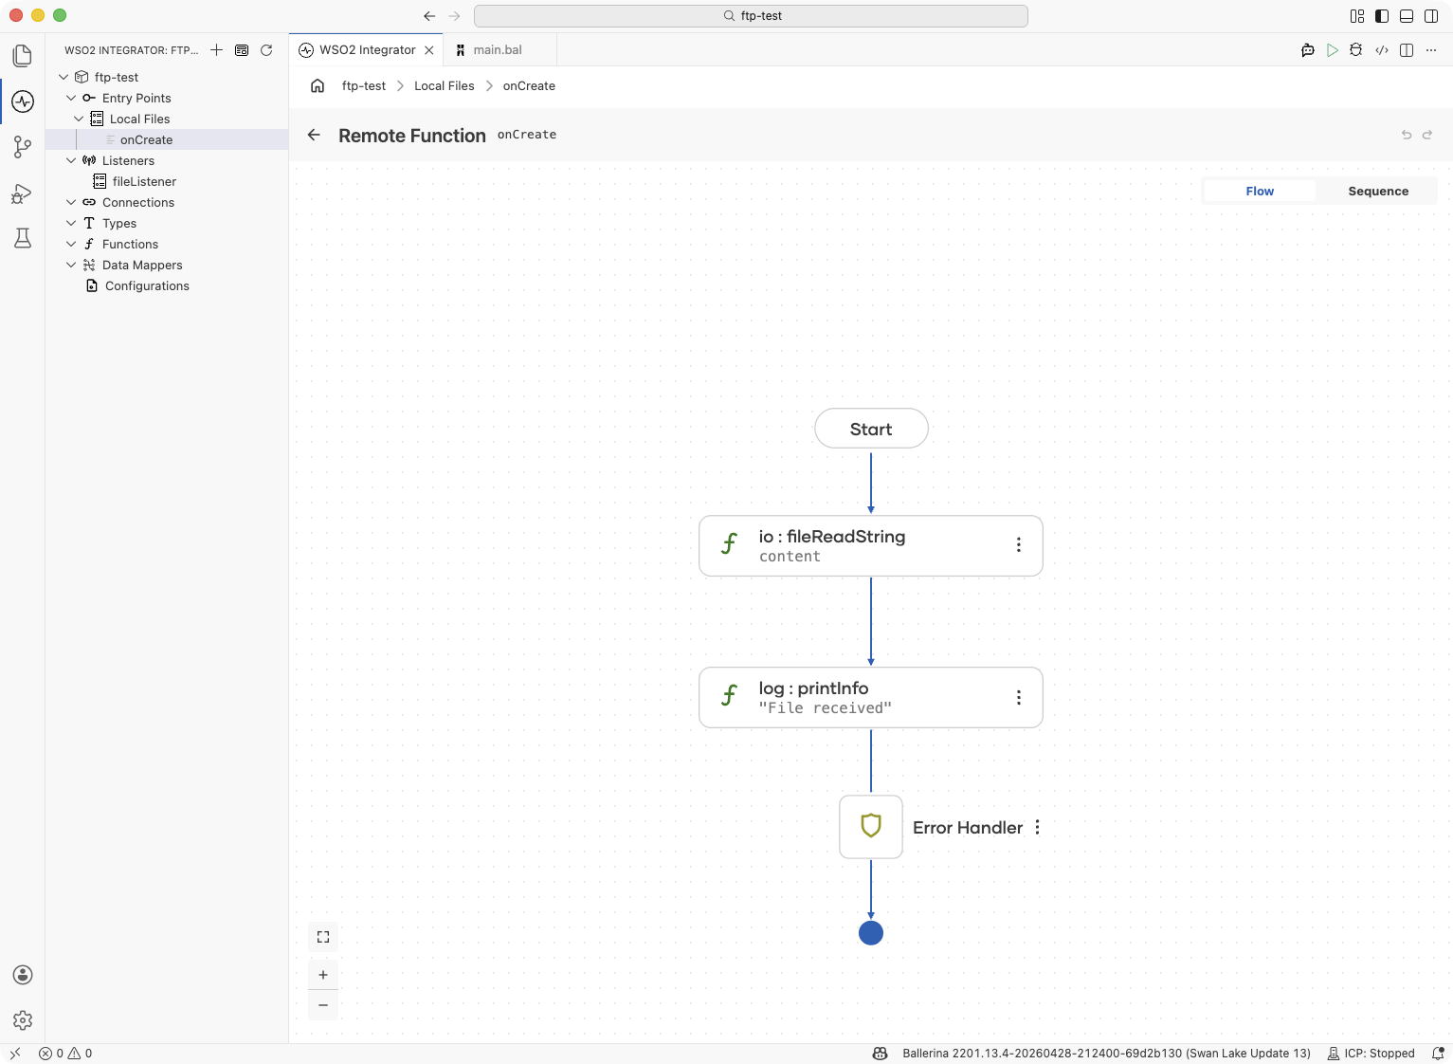Open the printInfo node options menu

point(1019,697)
